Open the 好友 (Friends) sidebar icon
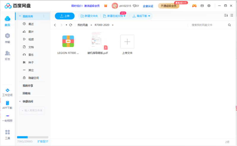Screen dimensions: 237x146 7,55
